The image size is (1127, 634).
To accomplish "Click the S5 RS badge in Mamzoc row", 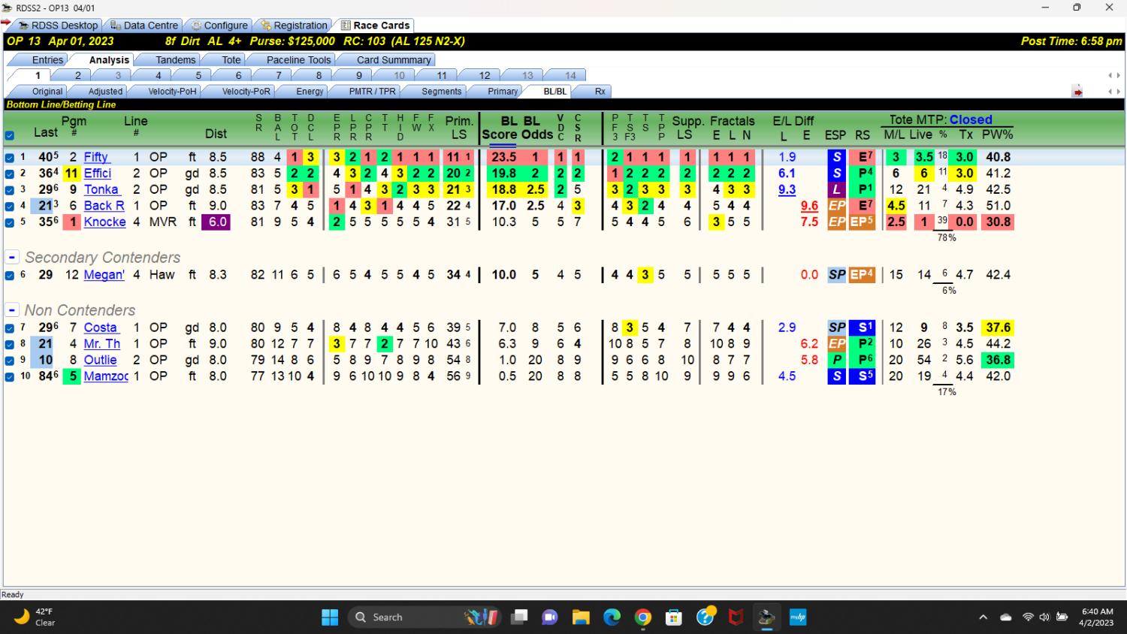I will [x=863, y=376].
